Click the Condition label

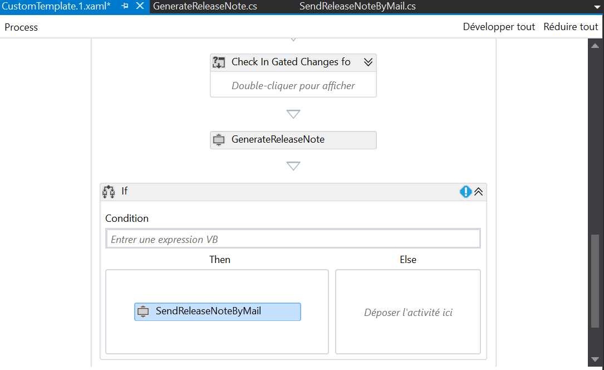127,218
